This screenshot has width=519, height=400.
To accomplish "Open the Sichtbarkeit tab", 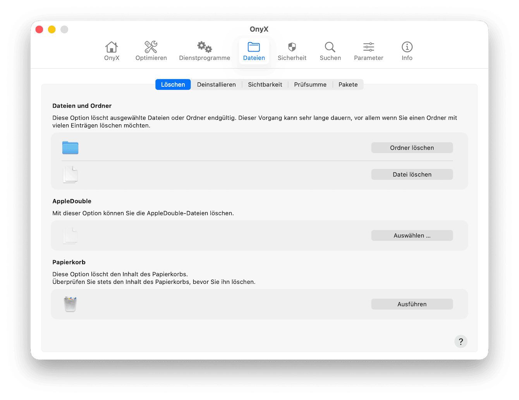I will pyautogui.click(x=265, y=84).
